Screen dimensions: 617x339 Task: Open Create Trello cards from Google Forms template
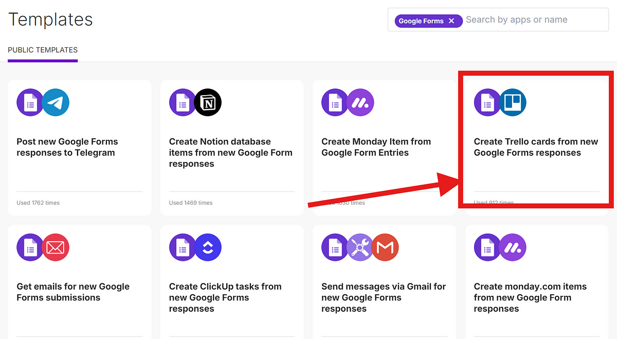click(x=536, y=147)
